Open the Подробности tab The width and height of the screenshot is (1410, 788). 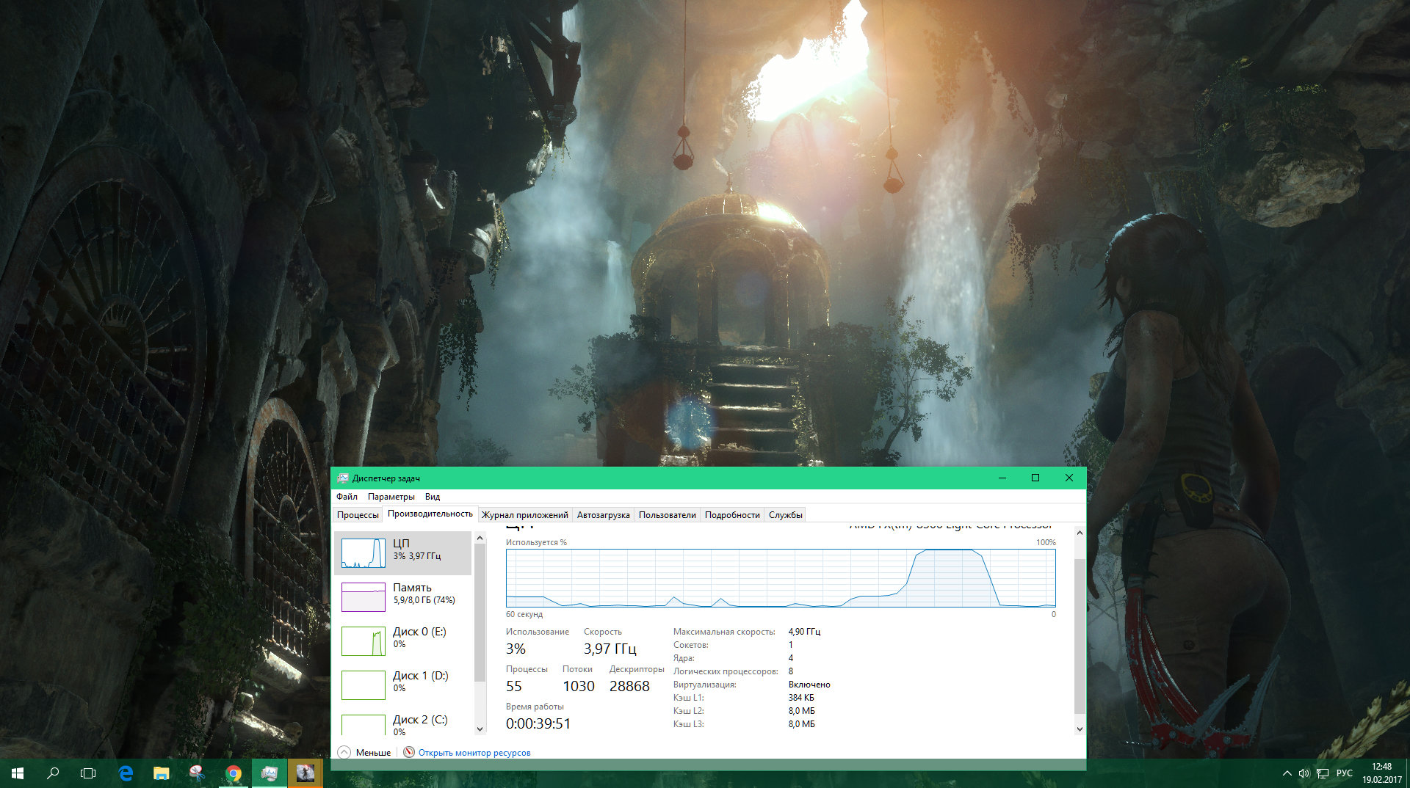click(732, 515)
